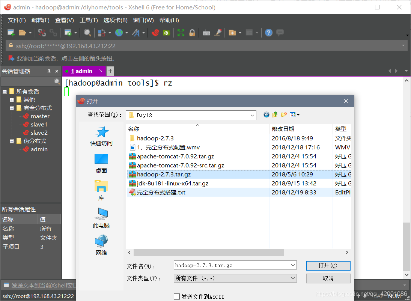Click the Disconnect toolbar icon

pyautogui.click(x=42, y=33)
